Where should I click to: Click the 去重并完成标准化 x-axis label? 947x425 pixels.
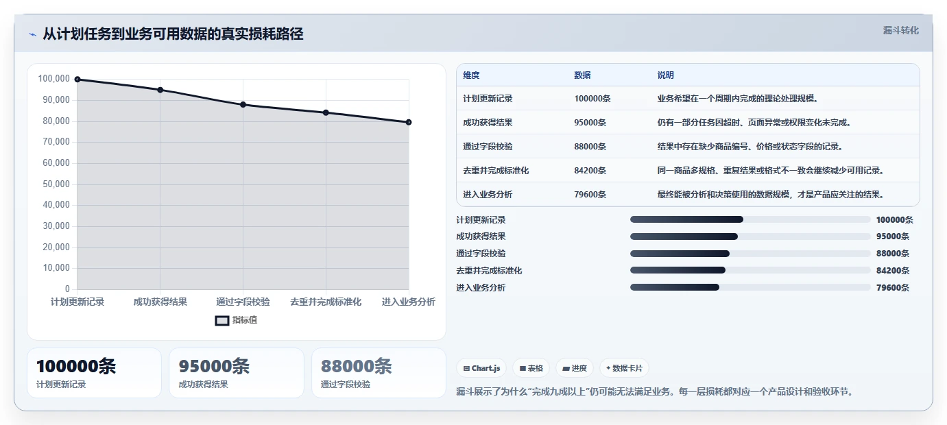pyautogui.click(x=326, y=302)
